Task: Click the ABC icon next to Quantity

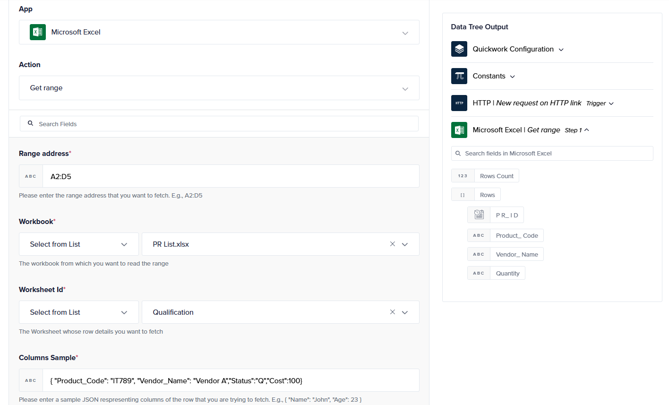Action: click(479, 273)
